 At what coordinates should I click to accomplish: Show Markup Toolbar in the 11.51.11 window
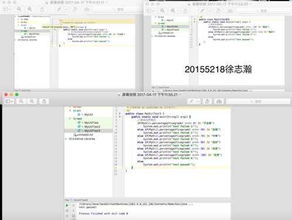point(87,9)
